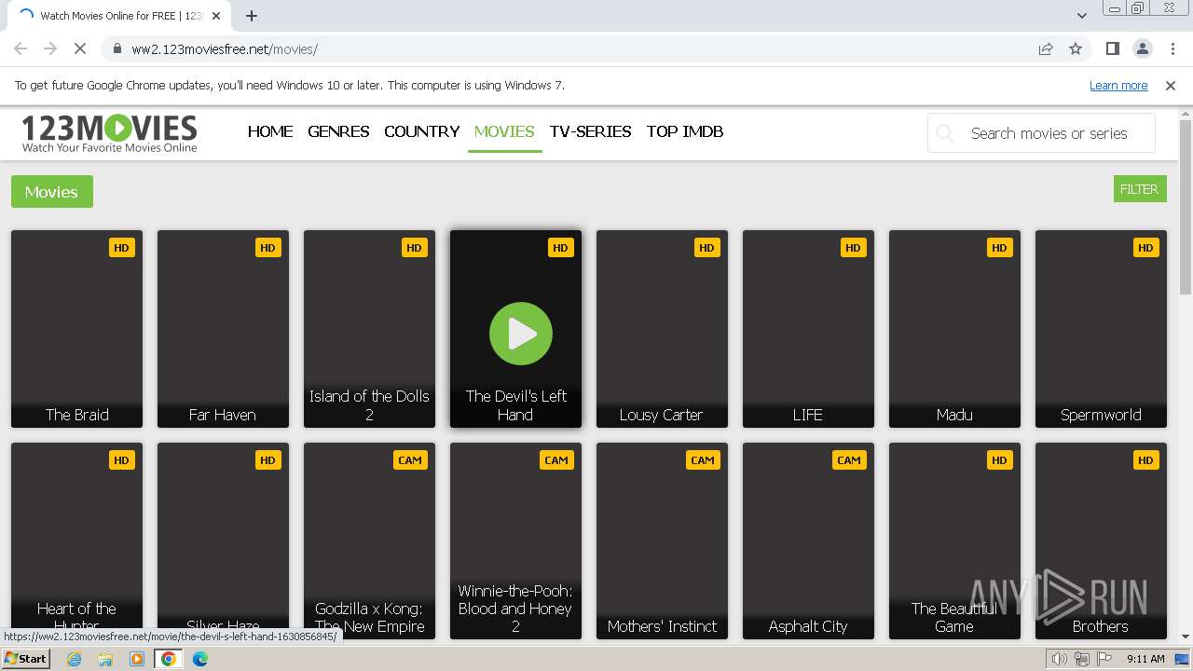Image resolution: width=1193 pixels, height=671 pixels.
Task: Open Far Haven movie card
Action: [x=223, y=329]
